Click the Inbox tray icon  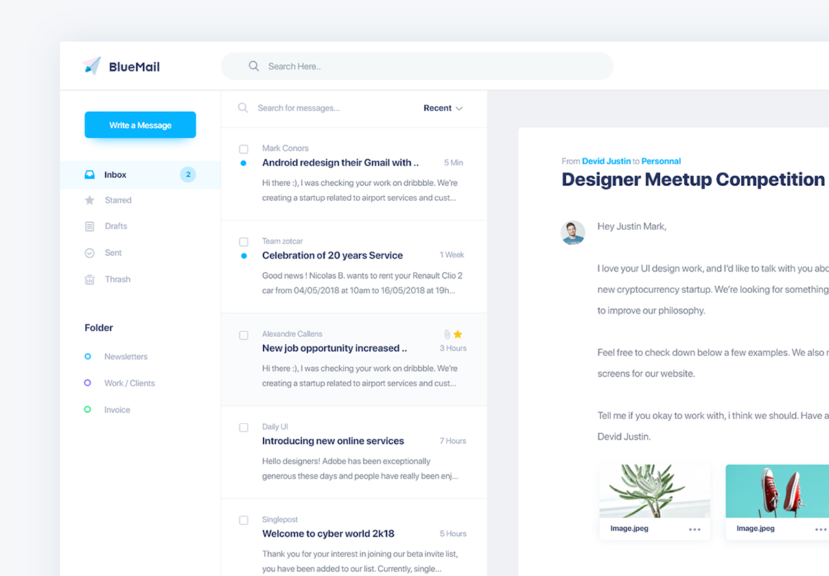[89, 175]
